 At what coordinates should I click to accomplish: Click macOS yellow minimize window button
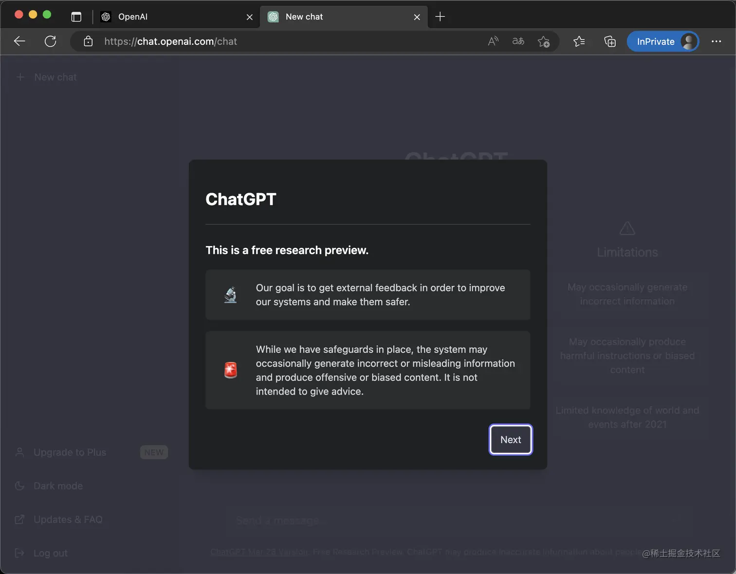[x=33, y=14]
